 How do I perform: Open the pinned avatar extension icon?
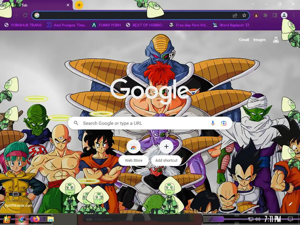pos(256,15)
